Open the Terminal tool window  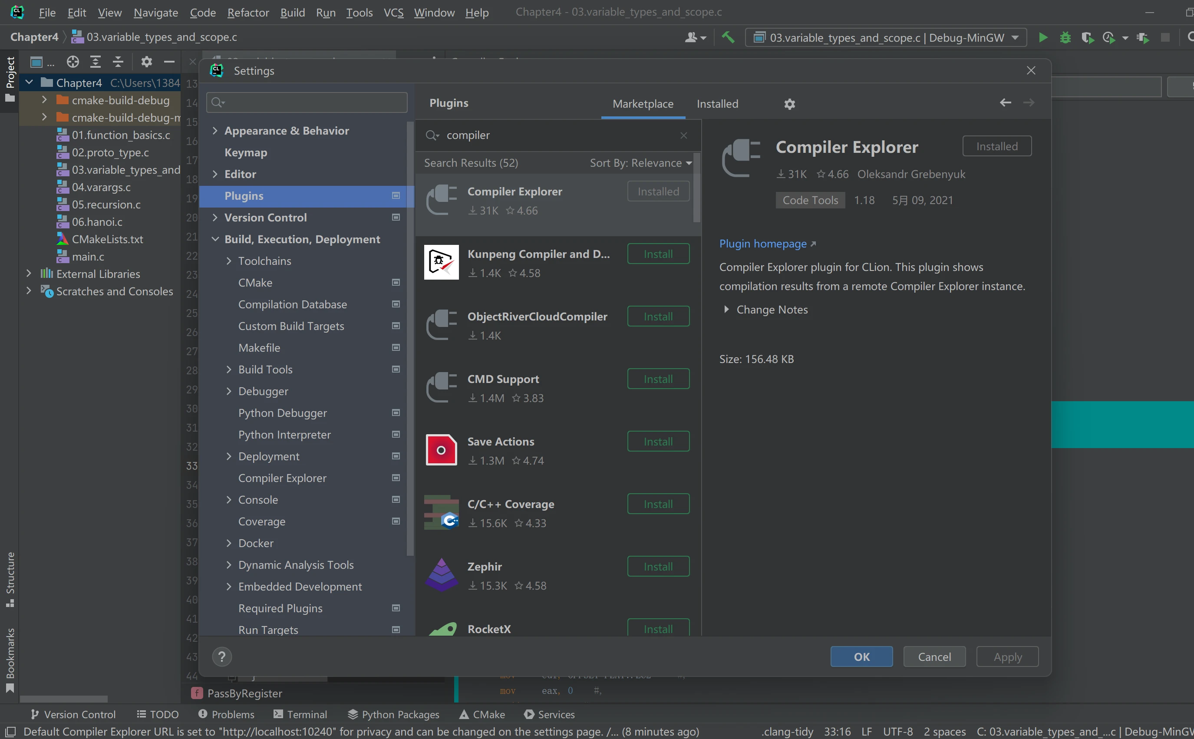click(300, 714)
